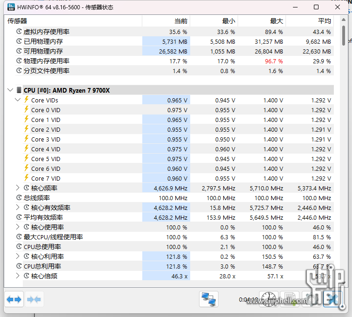
Task: Click the clock icon beside 已用物理内存
Action: click(19, 41)
